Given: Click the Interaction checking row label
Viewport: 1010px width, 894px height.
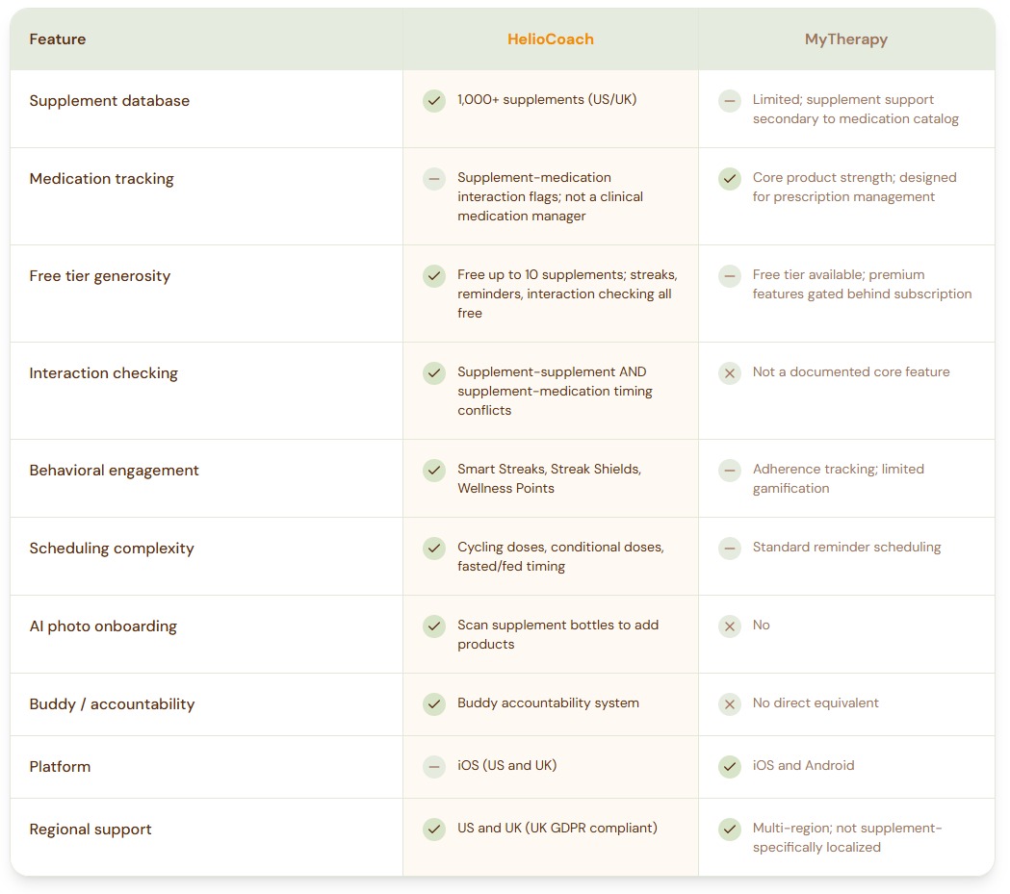Looking at the screenshot, I should (x=104, y=373).
